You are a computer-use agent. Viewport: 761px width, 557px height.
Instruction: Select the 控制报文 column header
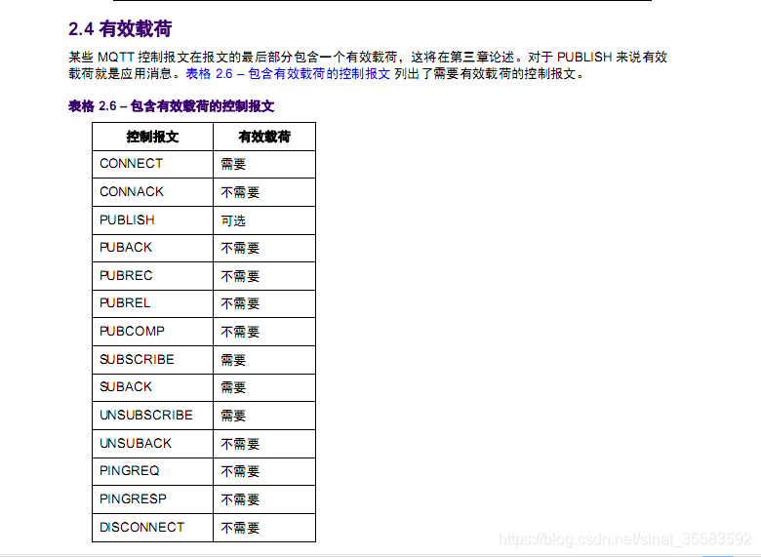click(x=152, y=137)
